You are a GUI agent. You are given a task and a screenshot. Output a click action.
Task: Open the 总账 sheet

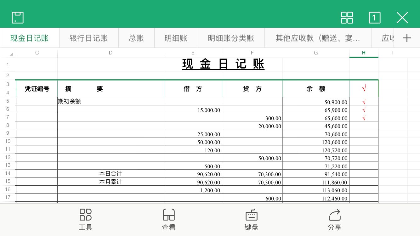136,37
